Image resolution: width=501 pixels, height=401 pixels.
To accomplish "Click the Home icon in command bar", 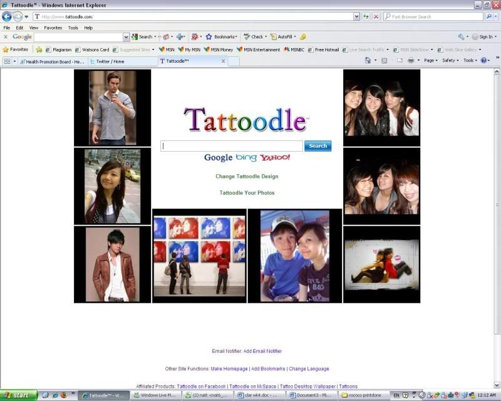I will coord(368,60).
